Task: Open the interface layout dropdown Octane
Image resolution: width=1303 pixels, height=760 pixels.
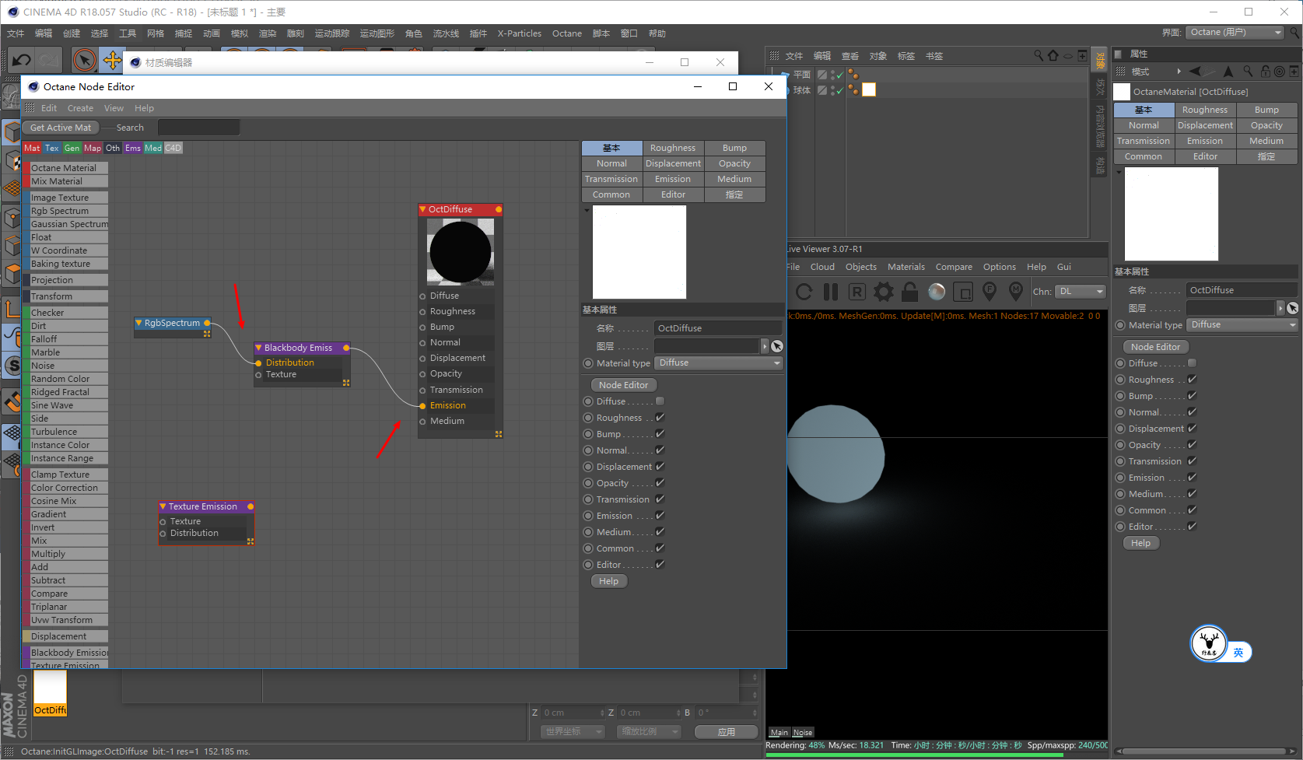Action: click(1235, 32)
